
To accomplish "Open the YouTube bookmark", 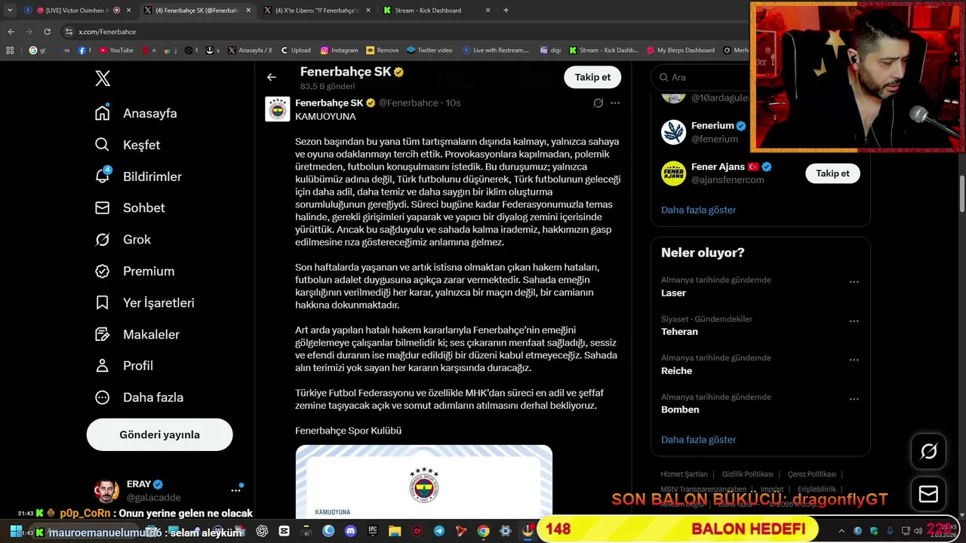I will pos(115,51).
